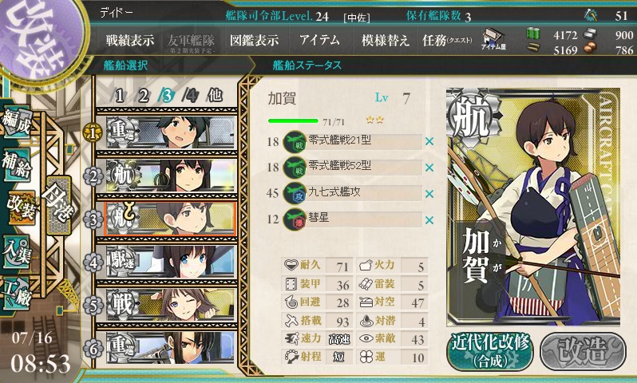Select the 補給 (supply) sidebar icon
The width and height of the screenshot is (637, 383).
(16, 164)
